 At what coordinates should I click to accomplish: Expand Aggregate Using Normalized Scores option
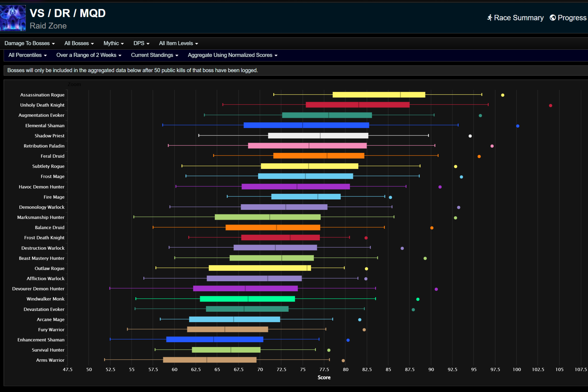tap(232, 55)
